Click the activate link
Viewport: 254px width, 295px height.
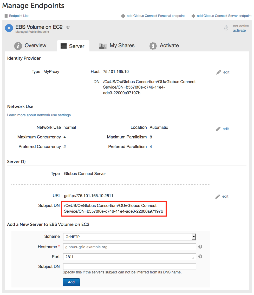239,30
